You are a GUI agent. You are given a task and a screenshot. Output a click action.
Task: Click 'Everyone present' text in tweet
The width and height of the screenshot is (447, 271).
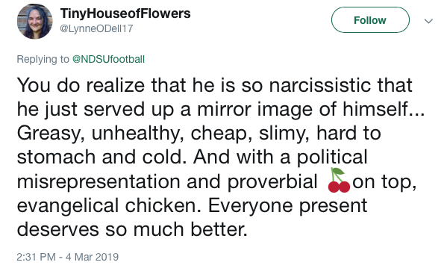point(287,206)
